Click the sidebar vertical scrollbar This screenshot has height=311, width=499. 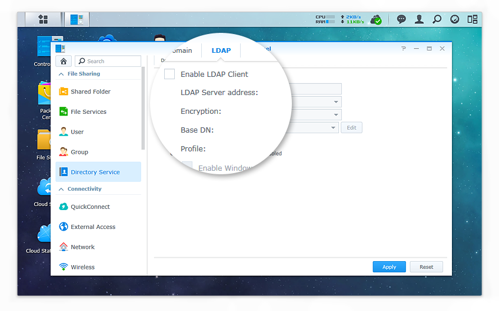pos(143,108)
